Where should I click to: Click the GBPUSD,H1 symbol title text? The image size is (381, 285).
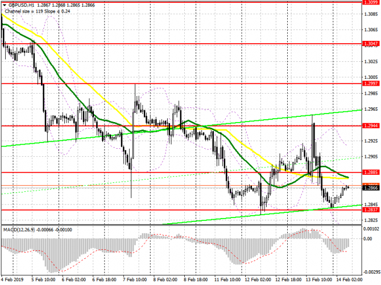[22, 5]
